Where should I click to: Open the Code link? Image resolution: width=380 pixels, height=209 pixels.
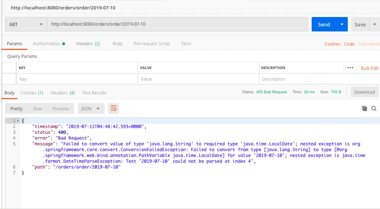pyautogui.click(x=349, y=44)
